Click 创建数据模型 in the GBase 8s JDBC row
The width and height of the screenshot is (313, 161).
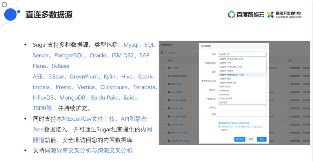pyautogui.click(x=294, y=108)
